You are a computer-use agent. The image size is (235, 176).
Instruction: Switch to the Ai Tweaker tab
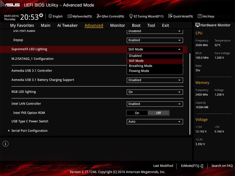(68, 25)
